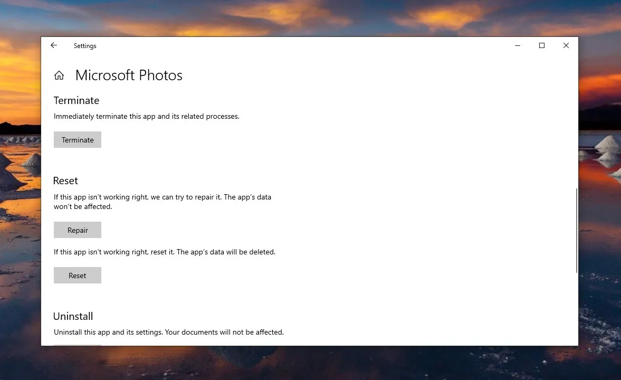Click the 'Your documents will not be affected' text
The height and width of the screenshot is (380, 621).
224,332
